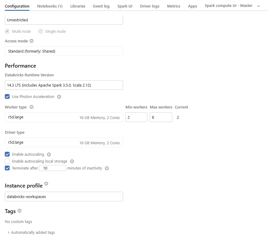The height and width of the screenshot is (241, 268).
Task: Switch to the Notebooks (1) tab
Action: coord(50,6)
